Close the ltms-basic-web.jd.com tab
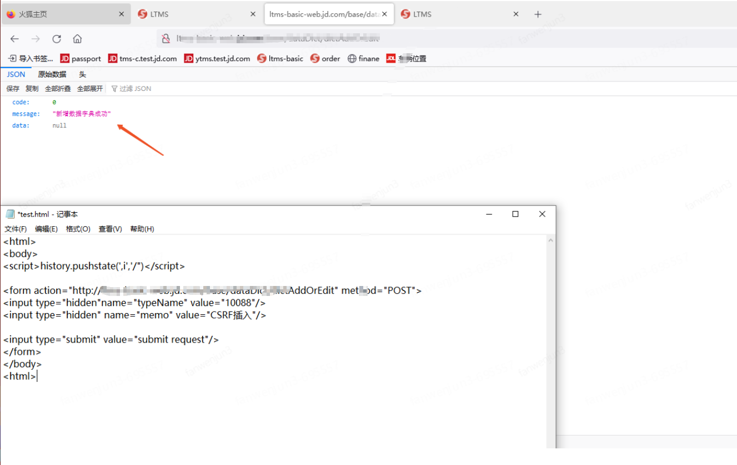Image resolution: width=737 pixels, height=465 pixels. point(385,14)
